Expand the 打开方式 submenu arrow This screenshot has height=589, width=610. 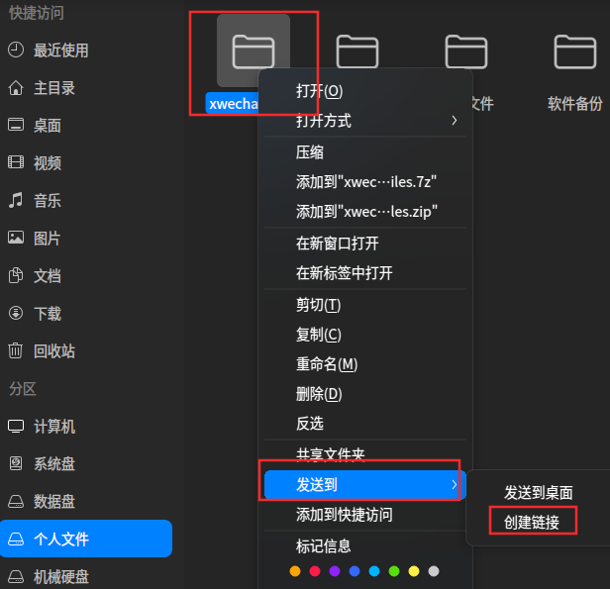454,121
